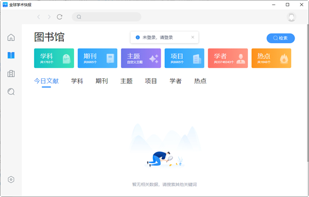Screen dimensions: 309x197
Task: Reload the page with refresh icon
Action: (60, 17)
